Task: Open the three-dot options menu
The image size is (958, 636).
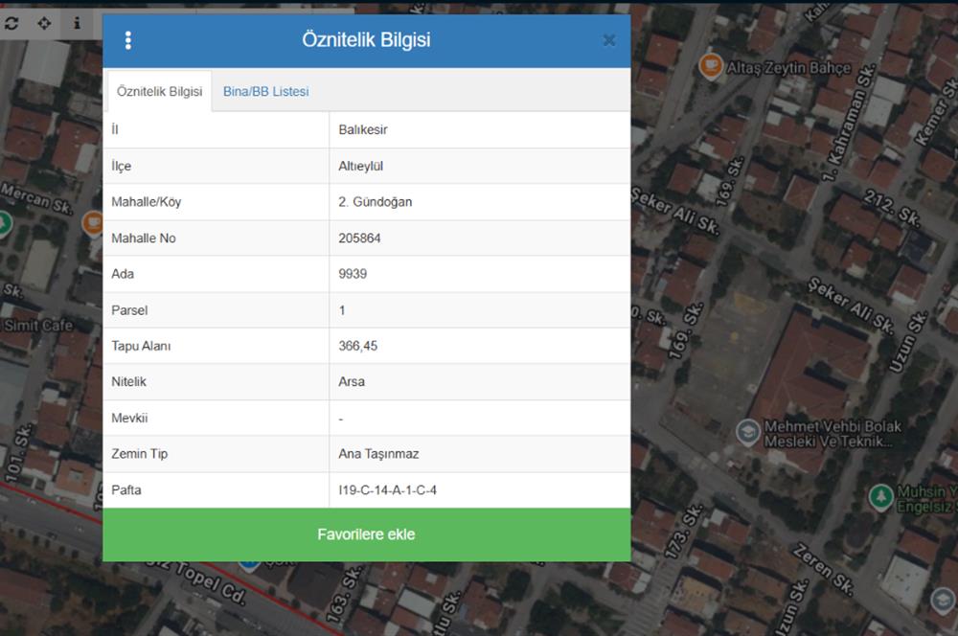Action: coord(127,40)
